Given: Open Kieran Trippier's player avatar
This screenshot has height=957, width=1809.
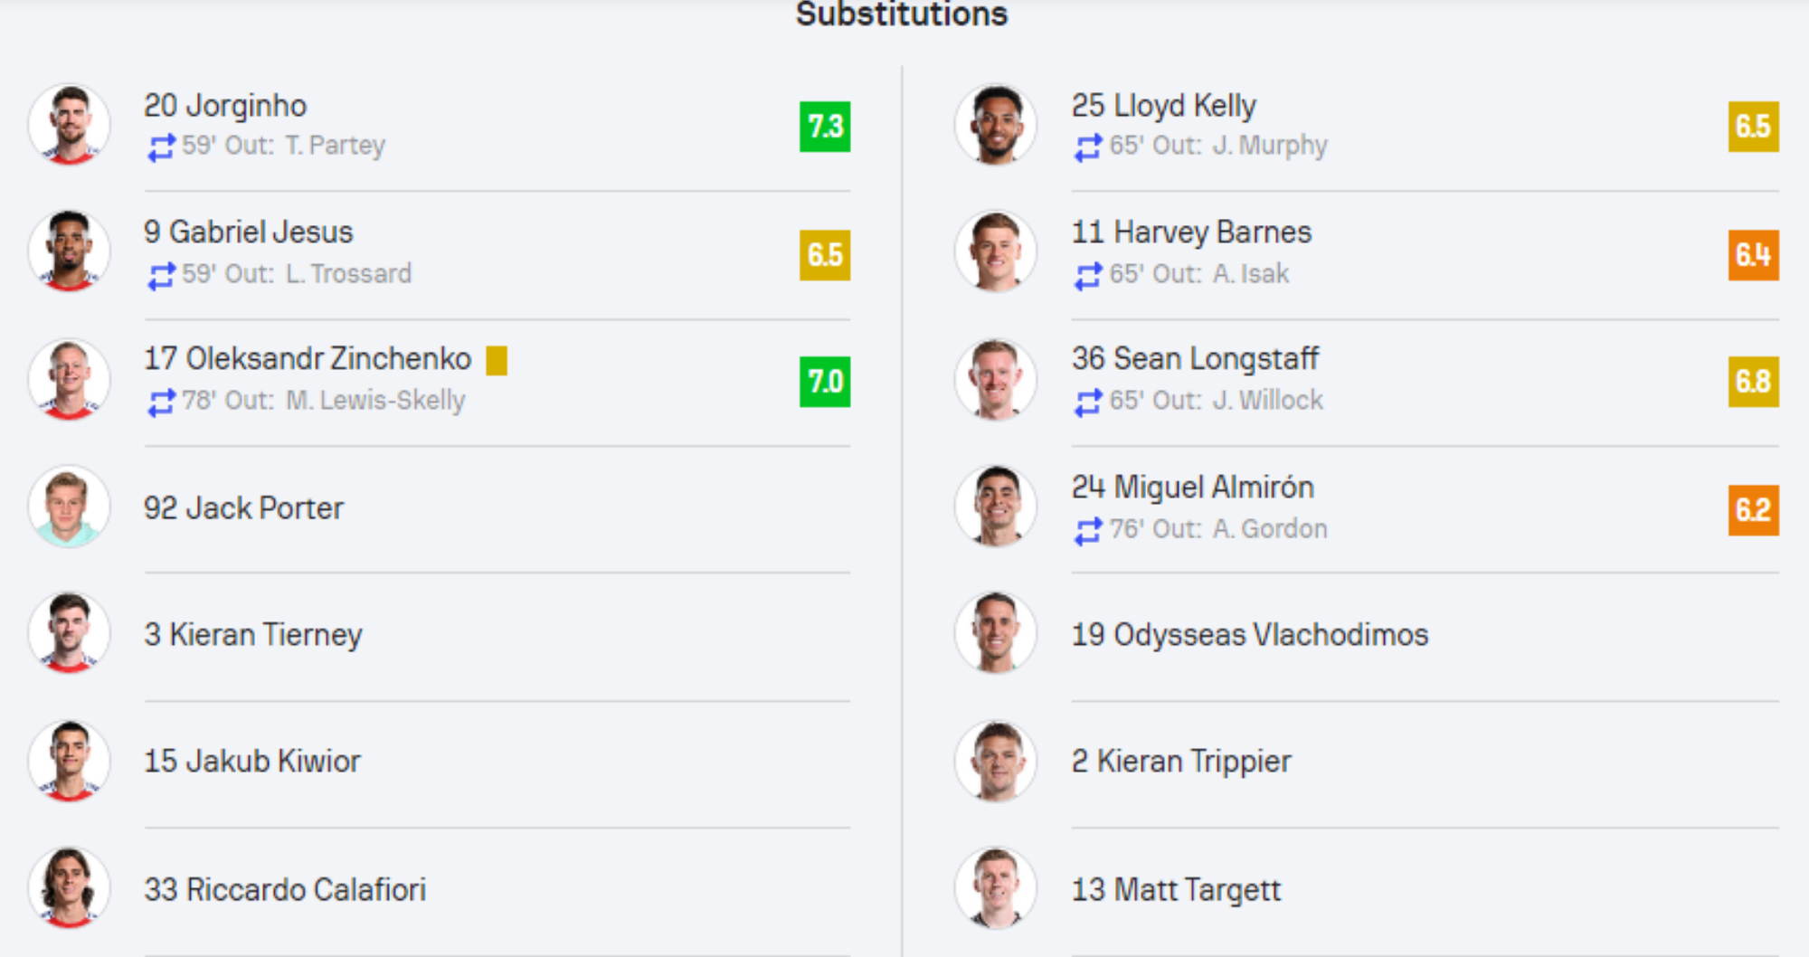Looking at the screenshot, I should pyautogui.click(x=997, y=761).
